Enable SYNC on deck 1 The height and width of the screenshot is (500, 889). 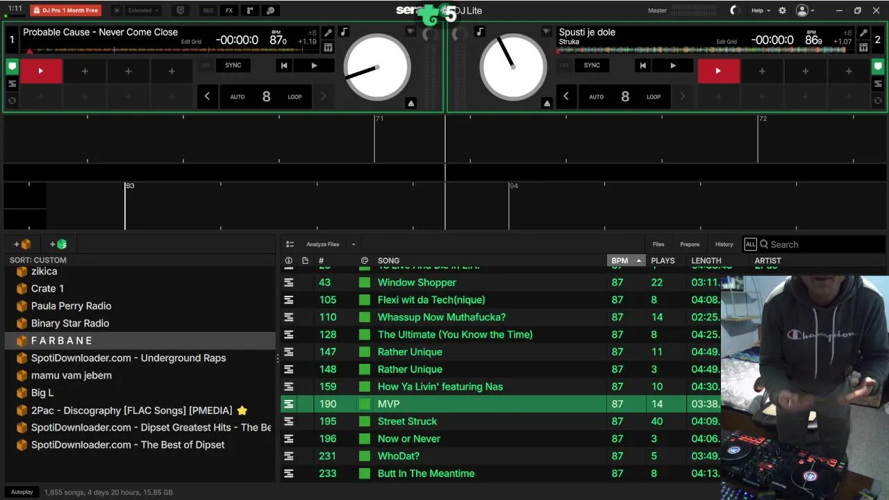coord(233,65)
